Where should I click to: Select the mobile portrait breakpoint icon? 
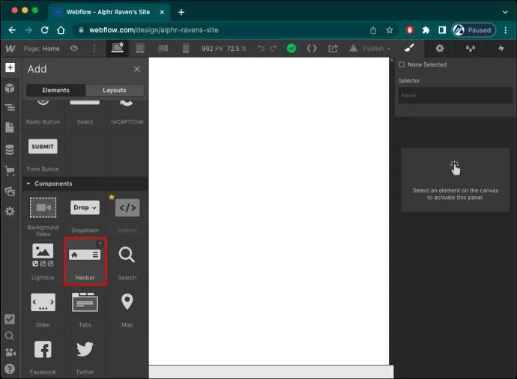tap(186, 49)
